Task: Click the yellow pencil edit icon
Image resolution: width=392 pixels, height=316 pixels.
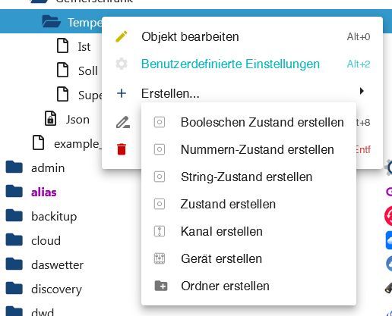Action: coord(122,36)
